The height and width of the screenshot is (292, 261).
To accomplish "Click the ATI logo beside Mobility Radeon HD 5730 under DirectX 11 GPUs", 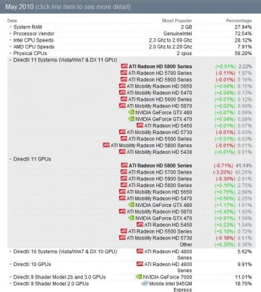I will [122, 238].
